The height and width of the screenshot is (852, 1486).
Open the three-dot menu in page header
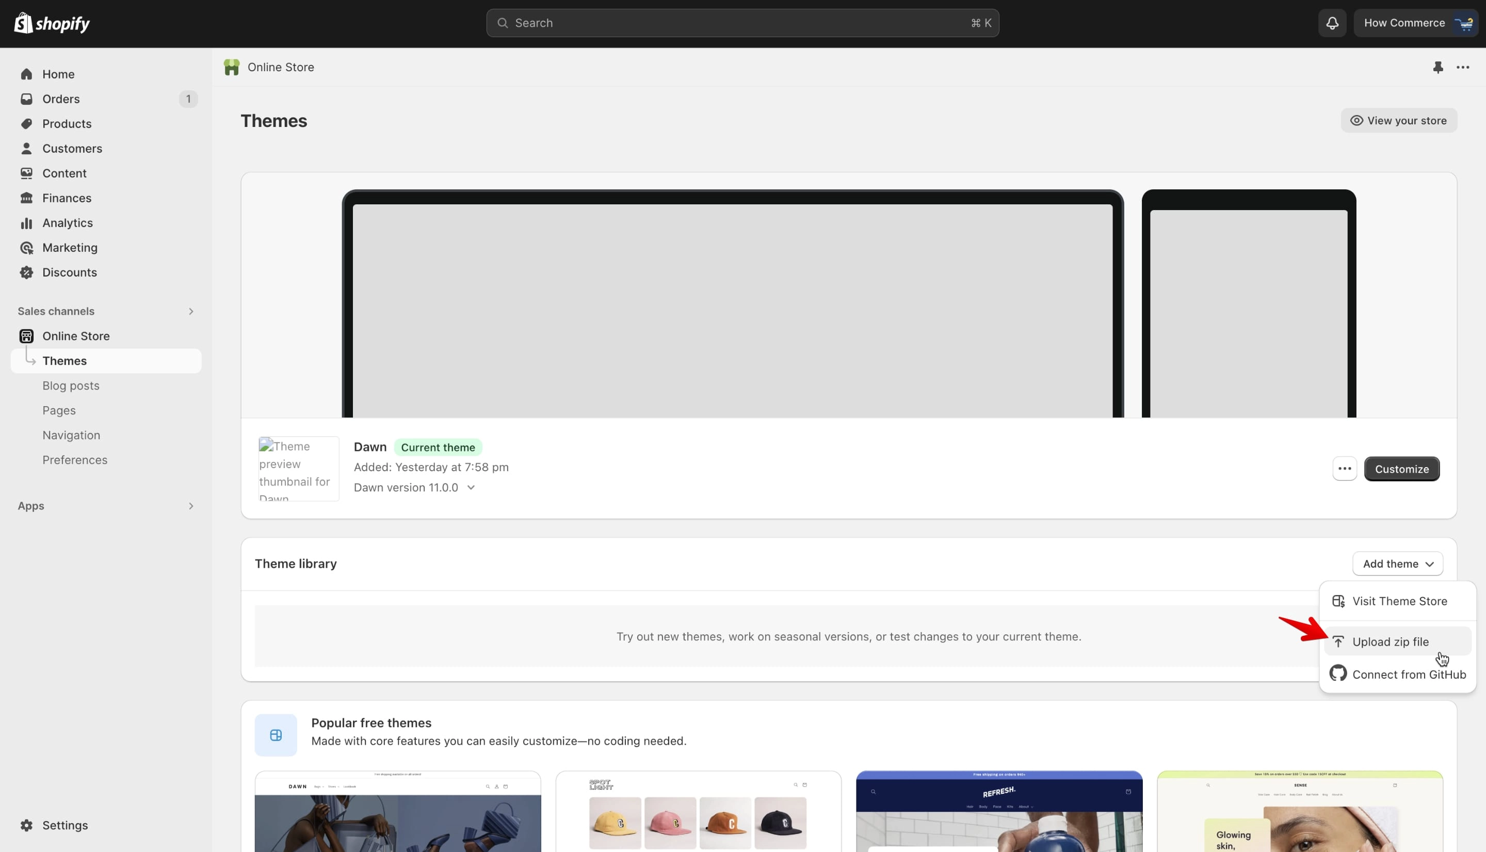click(1463, 67)
